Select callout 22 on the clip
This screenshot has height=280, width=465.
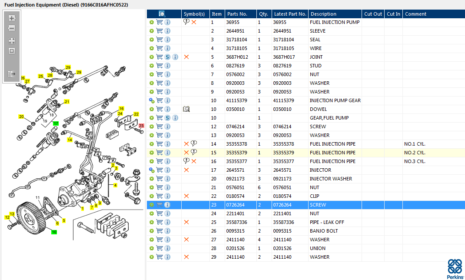coord(136,114)
